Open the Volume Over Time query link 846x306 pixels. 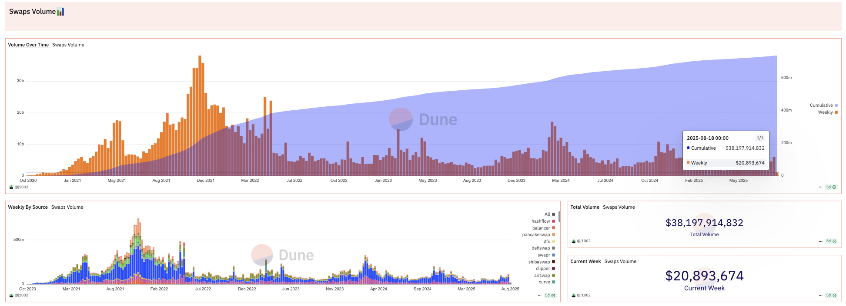click(28, 45)
